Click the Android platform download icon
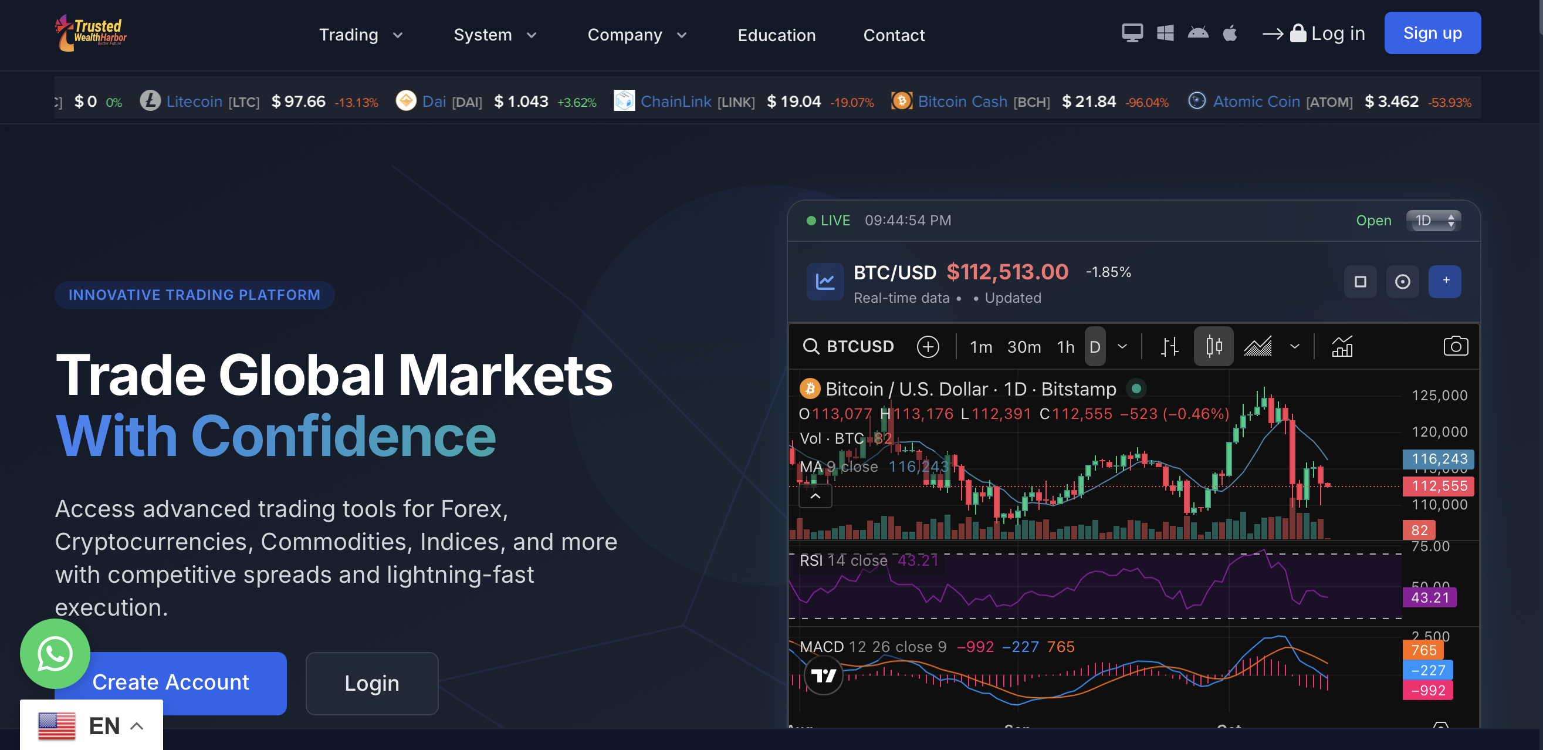 1197,33
